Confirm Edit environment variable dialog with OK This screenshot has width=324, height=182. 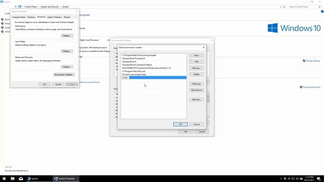[x=180, y=124]
